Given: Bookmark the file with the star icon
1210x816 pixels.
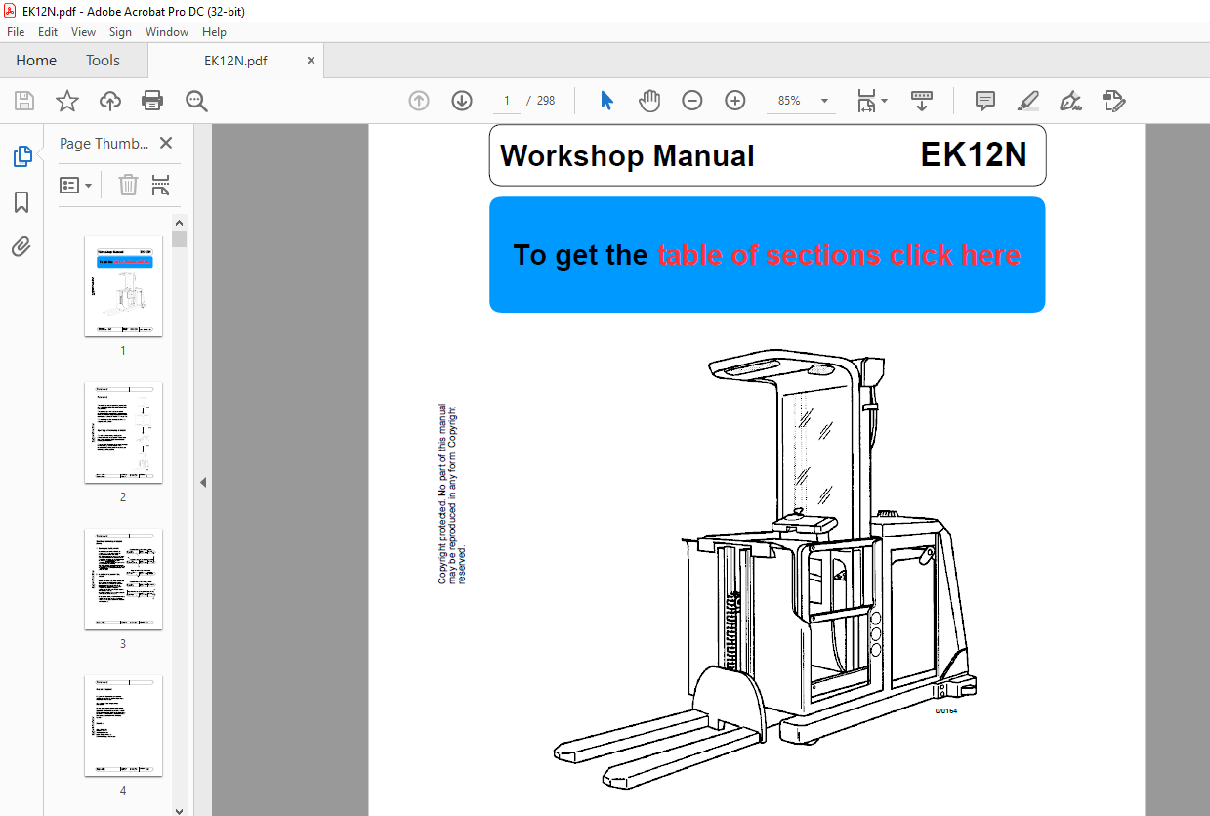Looking at the screenshot, I should [x=66, y=101].
